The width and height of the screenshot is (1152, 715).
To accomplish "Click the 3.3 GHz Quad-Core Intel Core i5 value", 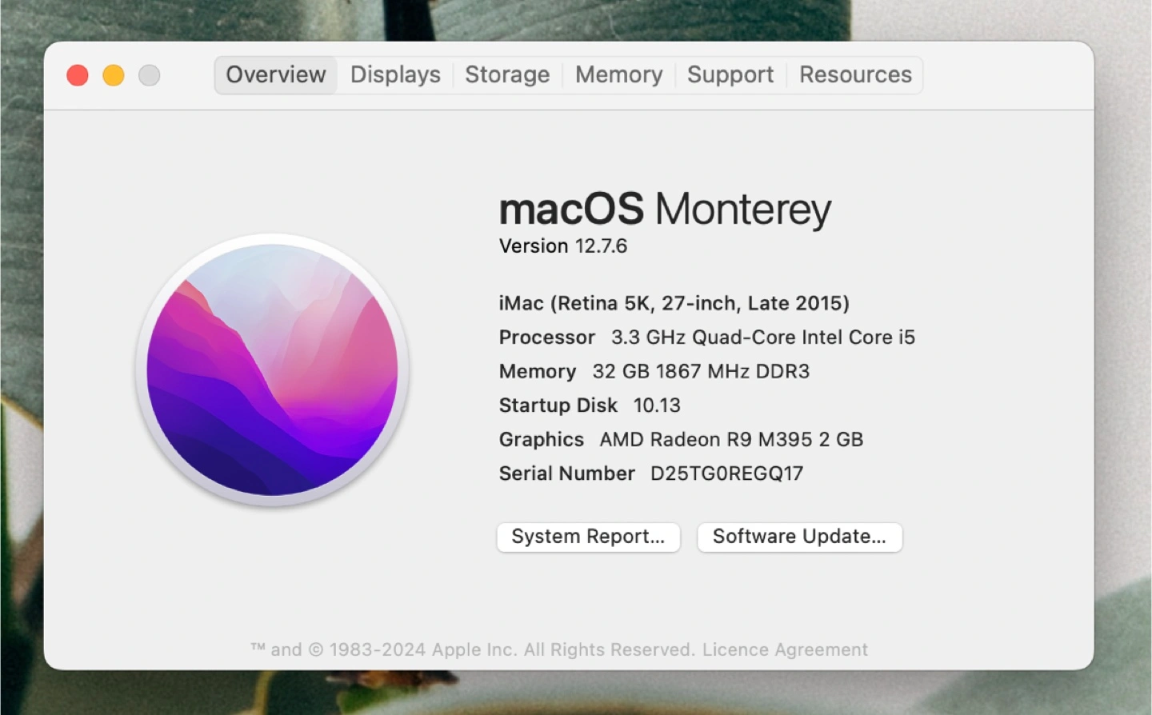I will 762,338.
